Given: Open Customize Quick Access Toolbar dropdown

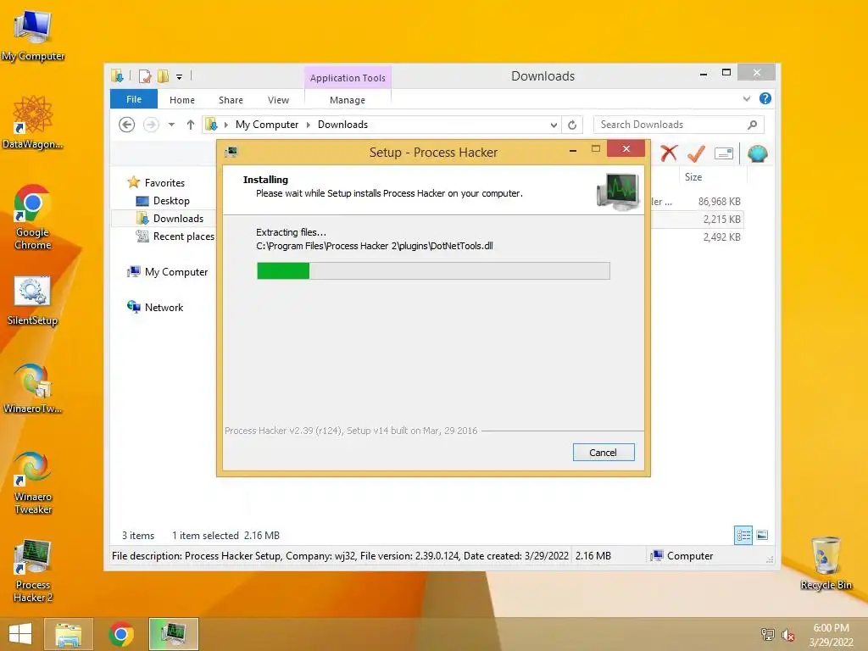Looking at the screenshot, I should pyautogui.click(x=180, y=77).
